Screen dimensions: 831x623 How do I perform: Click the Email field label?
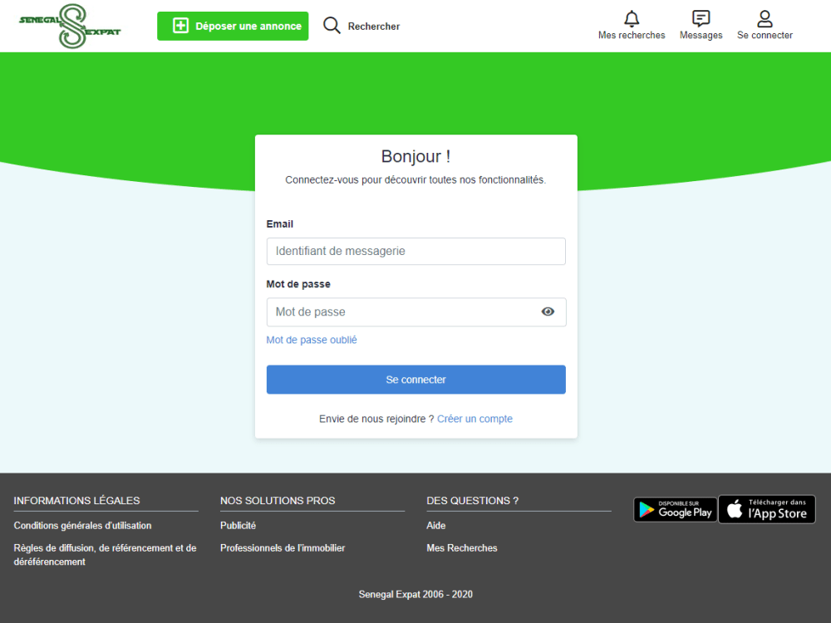[x=280, y=224]
